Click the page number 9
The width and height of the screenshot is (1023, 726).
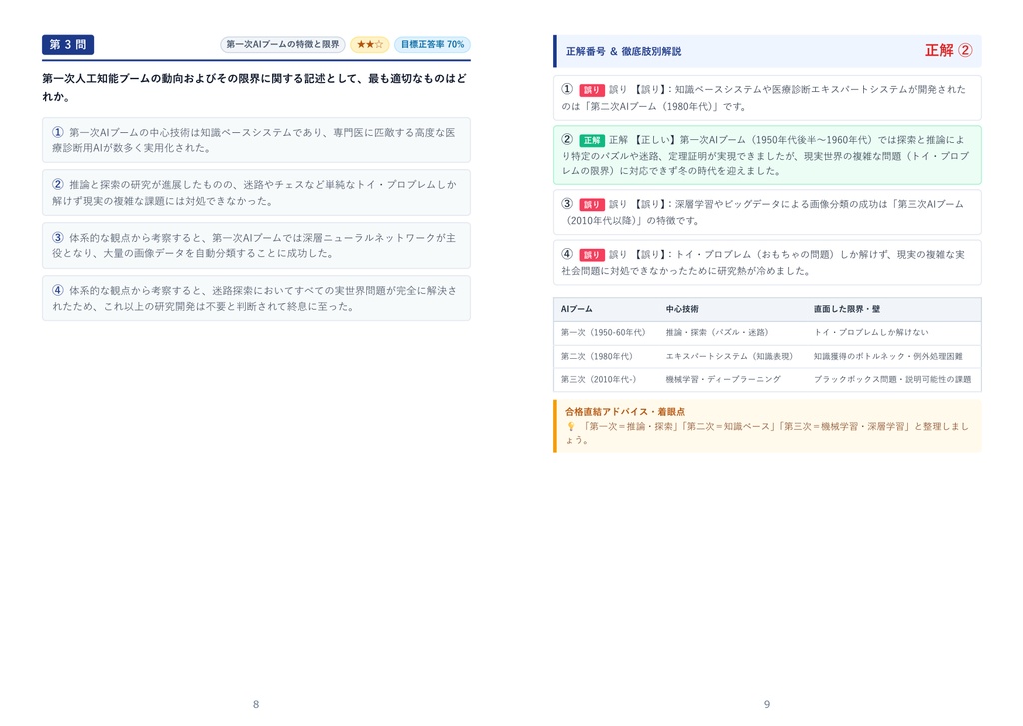tap(767, 704)
